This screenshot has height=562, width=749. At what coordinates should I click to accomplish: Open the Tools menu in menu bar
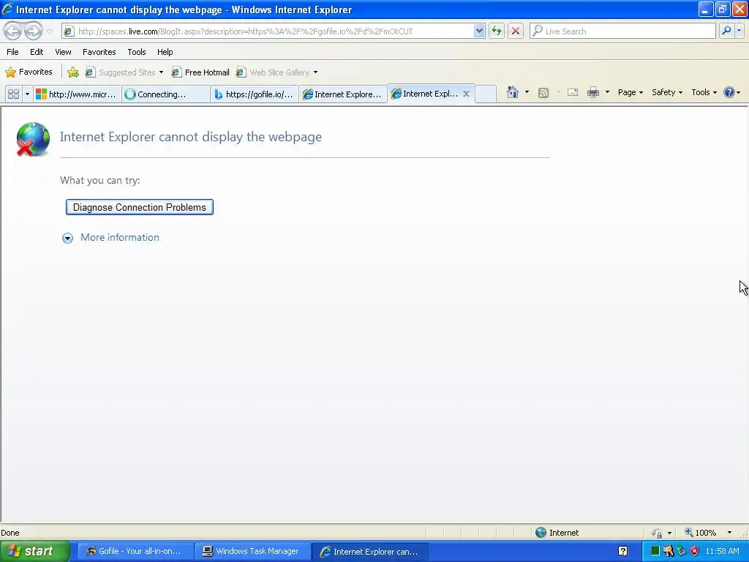137,52
